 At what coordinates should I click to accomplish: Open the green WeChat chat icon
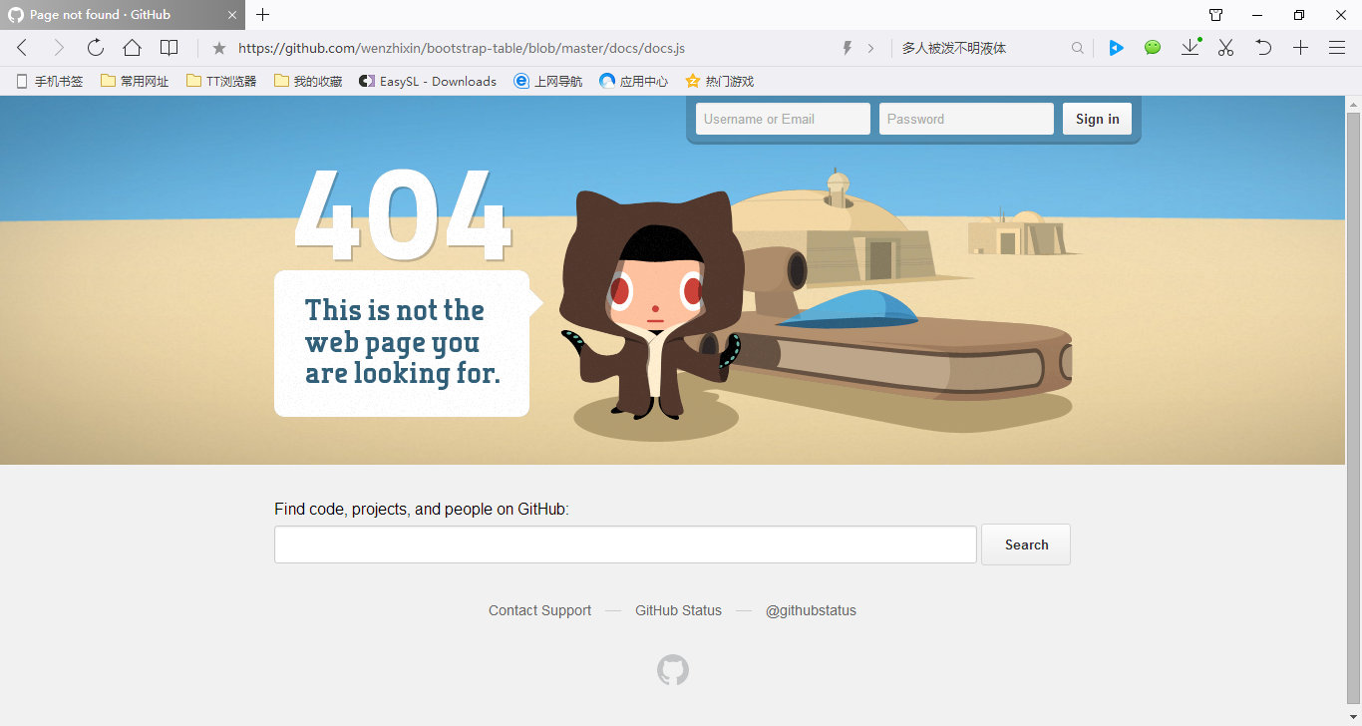coord(1153,48)
